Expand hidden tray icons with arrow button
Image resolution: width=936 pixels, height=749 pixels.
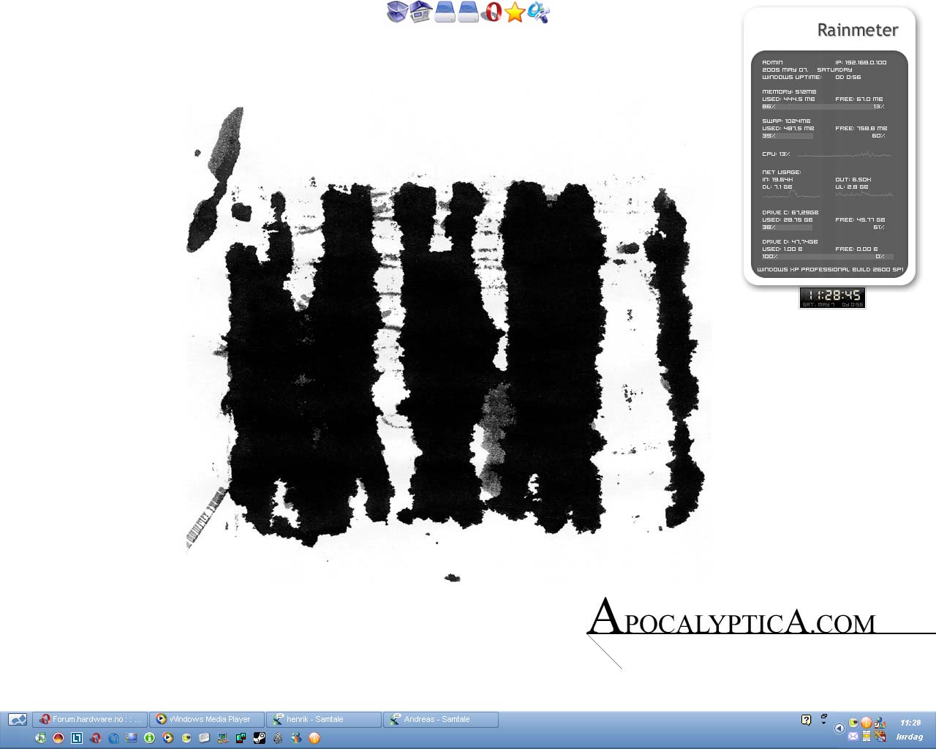tap(839, 729)
